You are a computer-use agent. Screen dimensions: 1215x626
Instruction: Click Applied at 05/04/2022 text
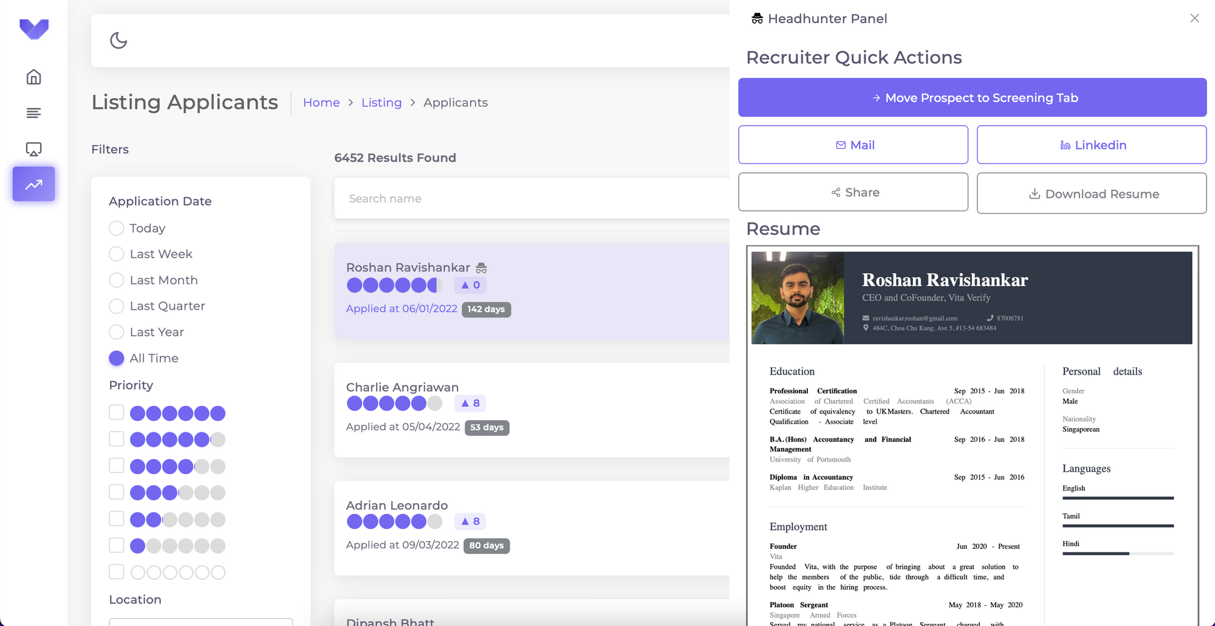(x=403, y=427)
